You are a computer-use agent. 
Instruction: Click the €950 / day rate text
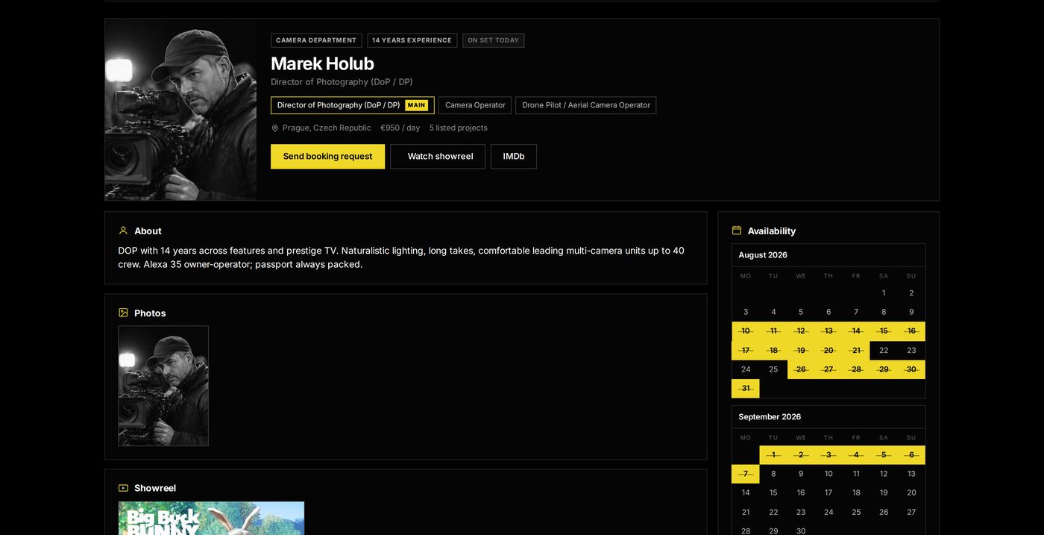click(400, 128)
